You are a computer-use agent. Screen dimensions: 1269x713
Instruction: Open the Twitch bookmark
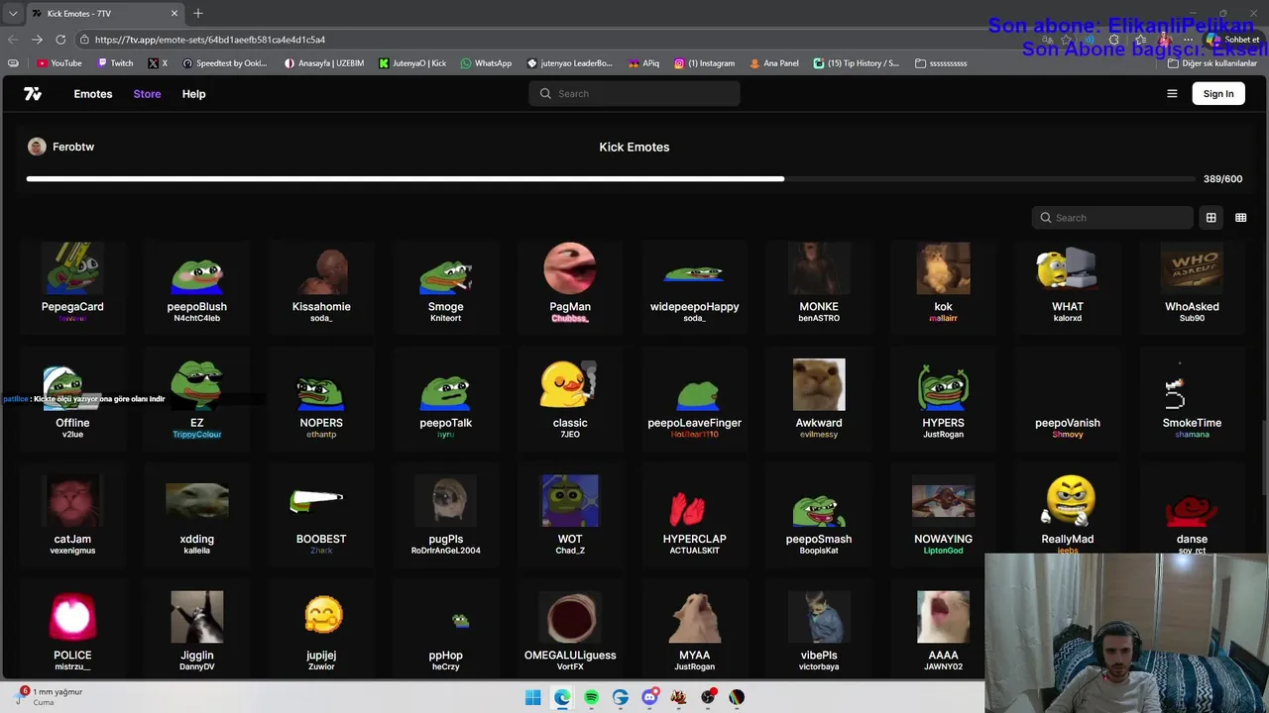click(115, 63)
